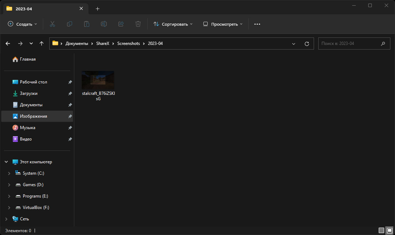The width and height of the screenshot is (395, 235).
Task: Go up one folder level
Action: [41, 44]
